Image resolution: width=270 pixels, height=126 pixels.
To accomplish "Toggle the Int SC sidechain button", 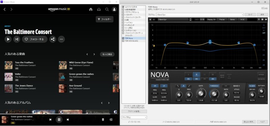I will pyautogui.click(x=242, y=20).
